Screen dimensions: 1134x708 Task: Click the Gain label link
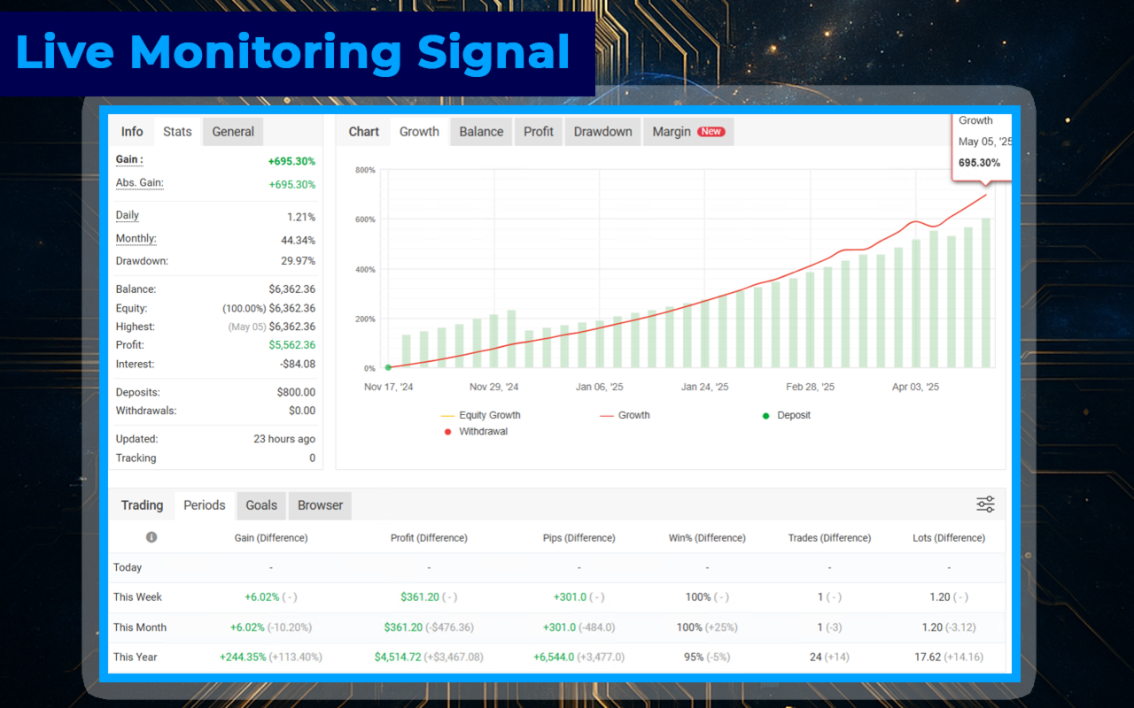tap(129, 160)
